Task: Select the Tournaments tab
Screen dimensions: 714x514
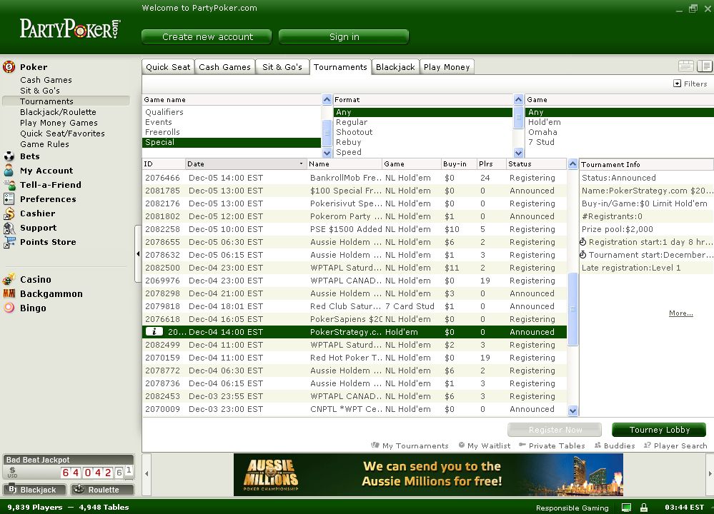Action: point(340,67)
